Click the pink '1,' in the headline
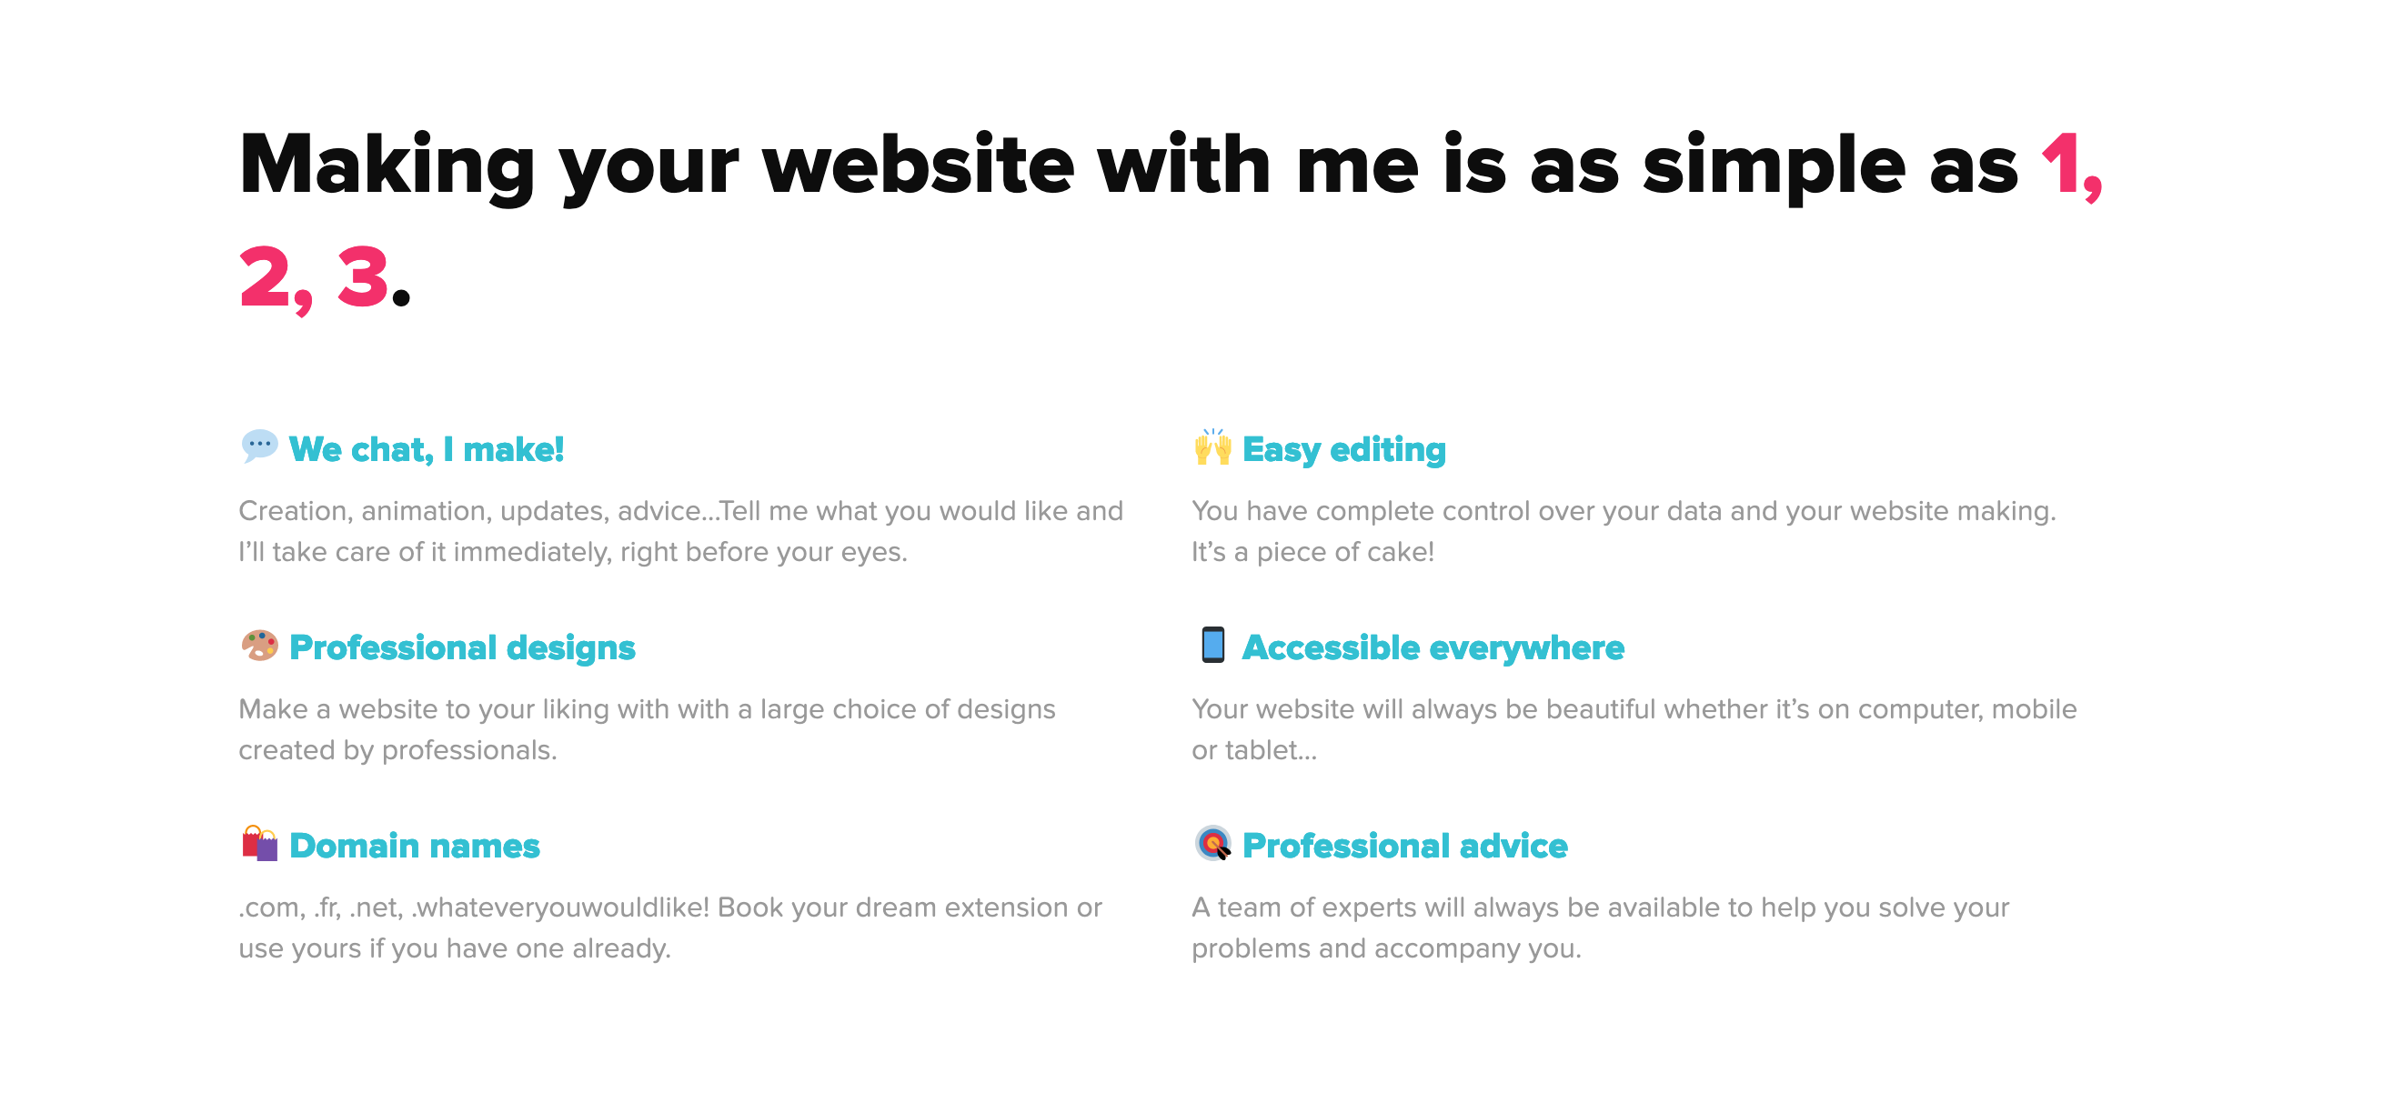This screenshot has height=1093, width=2383. (2072, 166)
